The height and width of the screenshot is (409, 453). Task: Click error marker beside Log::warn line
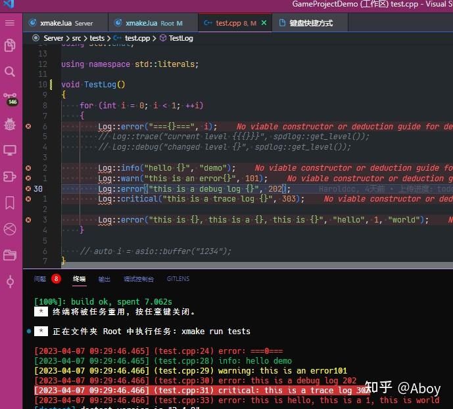click(28, 179)
